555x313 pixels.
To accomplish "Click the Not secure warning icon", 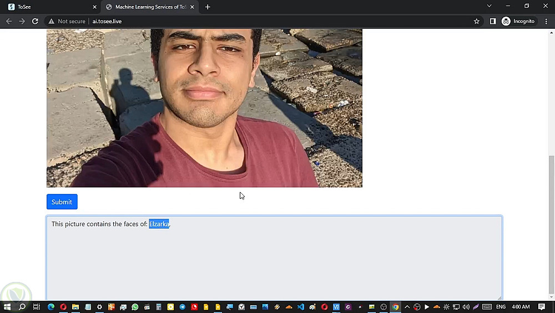I will pos(52,21).
